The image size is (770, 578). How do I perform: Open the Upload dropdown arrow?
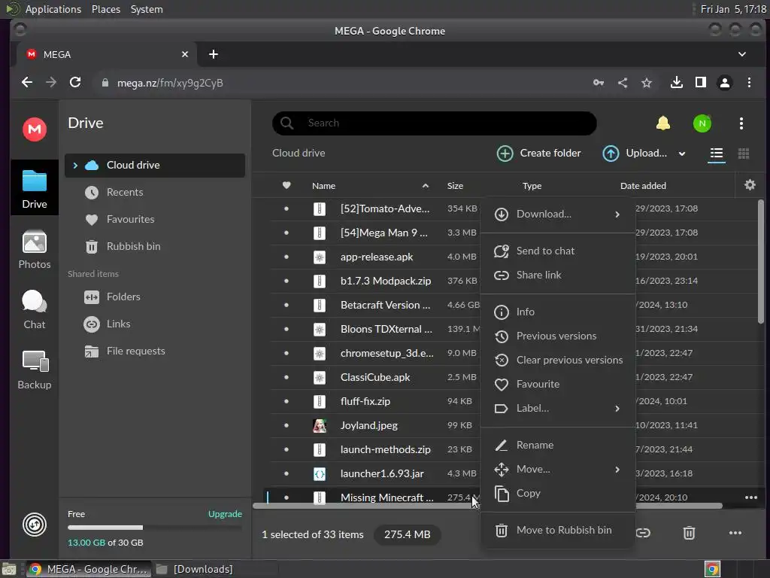click(x=681, y=154)
